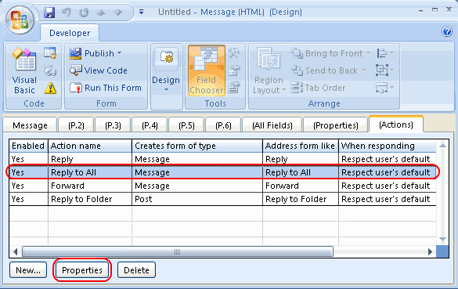Select the (Actions) tab
The width and height of the screenshot is (458, 289).
(396, 125)
